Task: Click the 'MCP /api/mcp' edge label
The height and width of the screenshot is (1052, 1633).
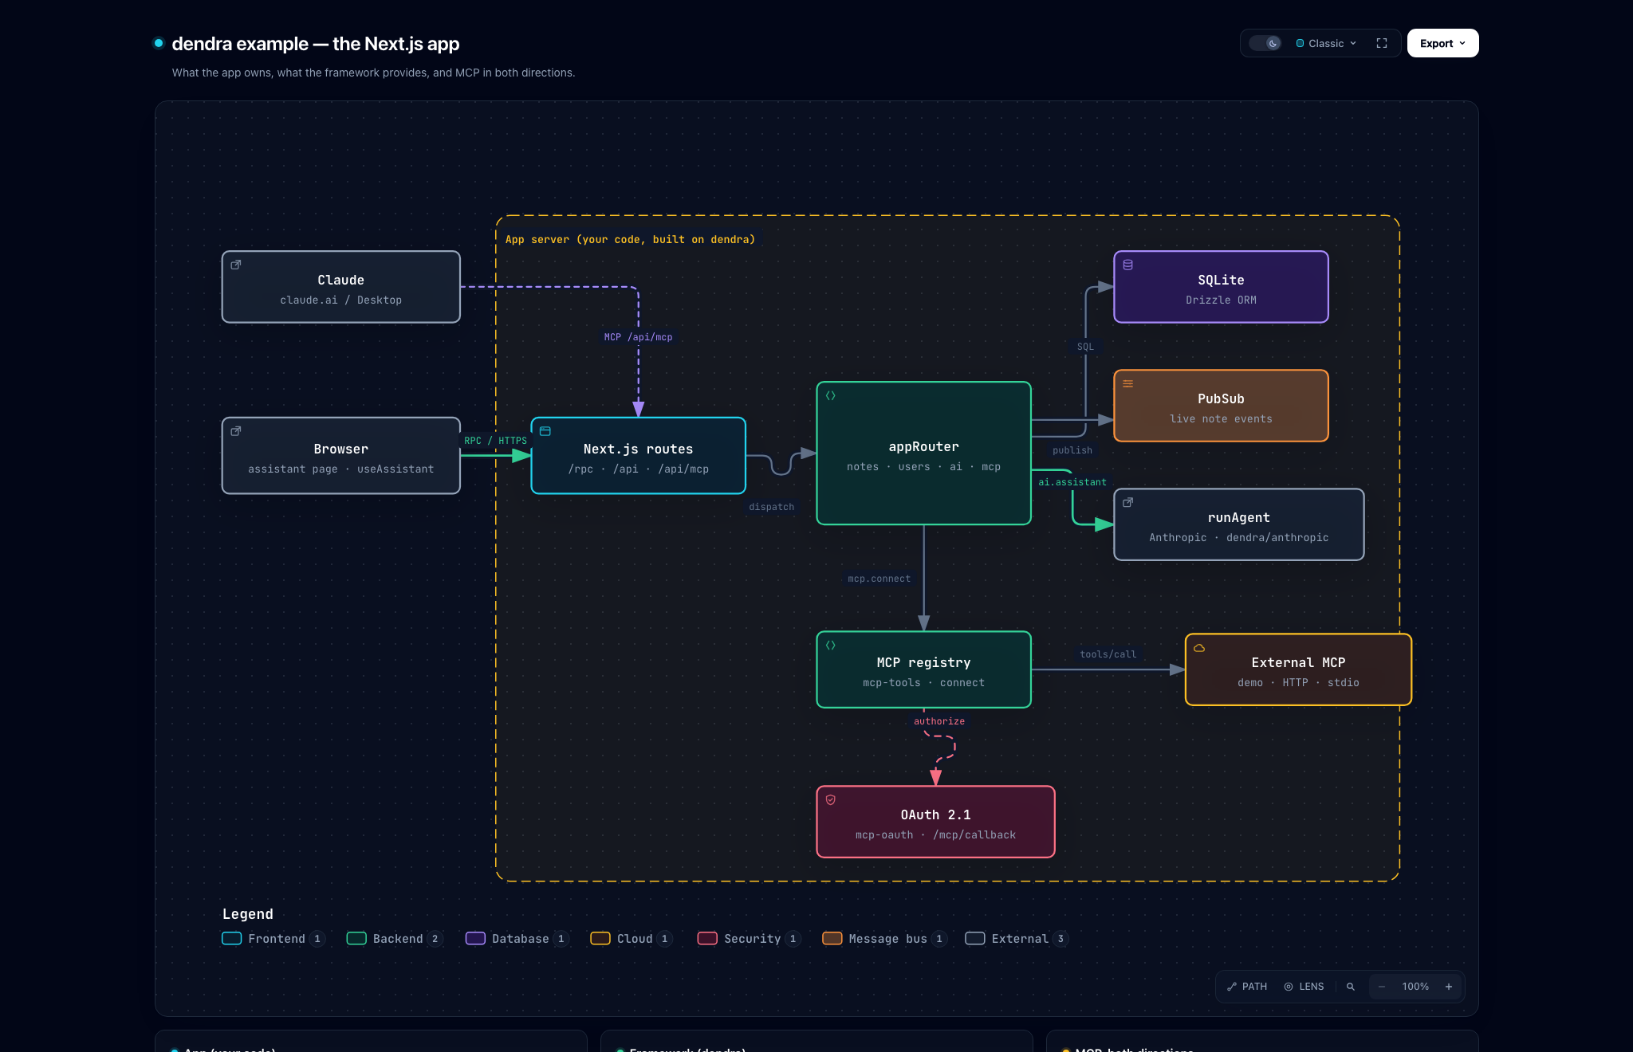Action: [639, 337]
